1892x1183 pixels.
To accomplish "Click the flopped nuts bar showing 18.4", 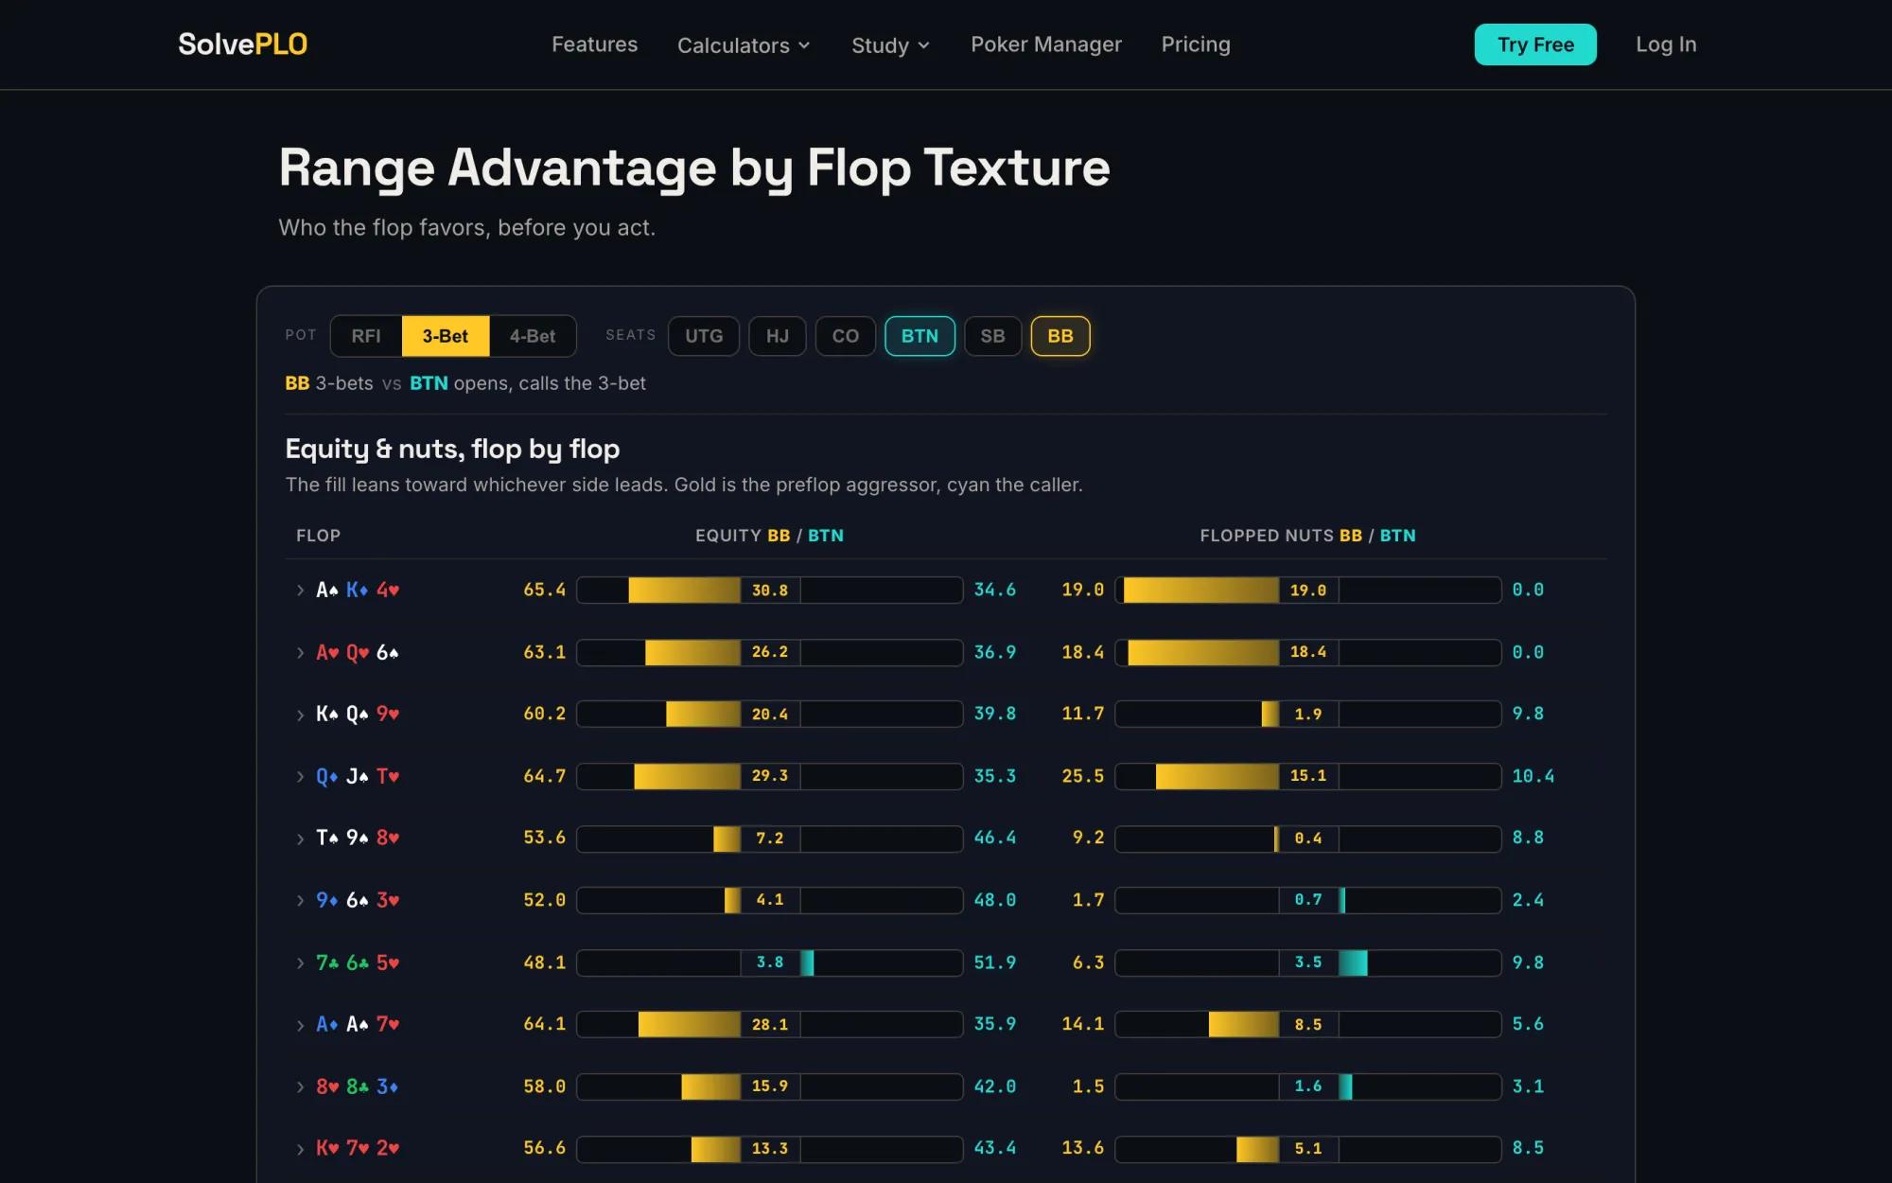I will 1308,652.
